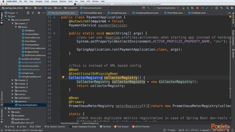
Task: Open the ANTLR Preview tool window
Action: tap(141, 126)
